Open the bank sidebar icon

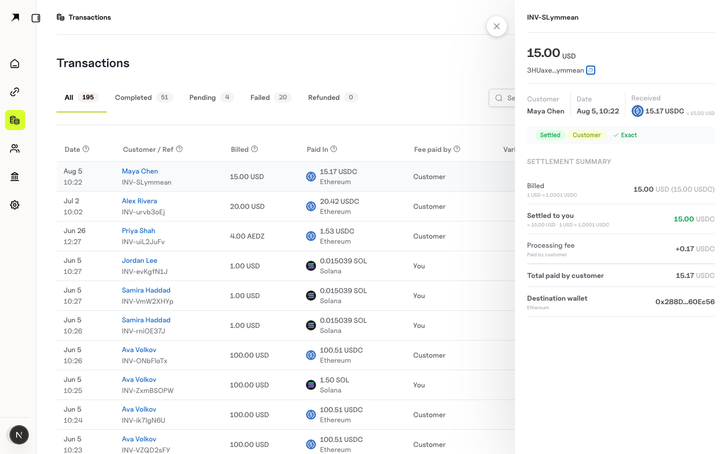[x=15, y=177]
